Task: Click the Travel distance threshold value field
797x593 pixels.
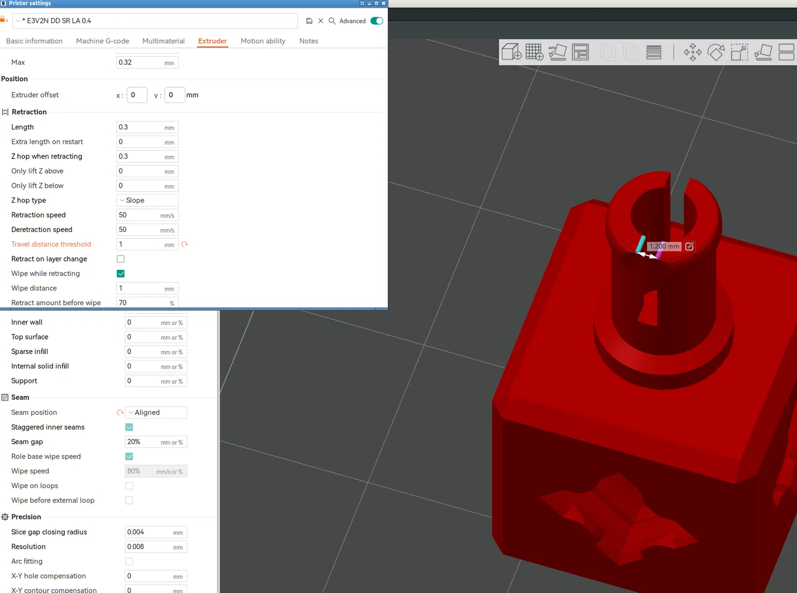Action: pos(147,244)
